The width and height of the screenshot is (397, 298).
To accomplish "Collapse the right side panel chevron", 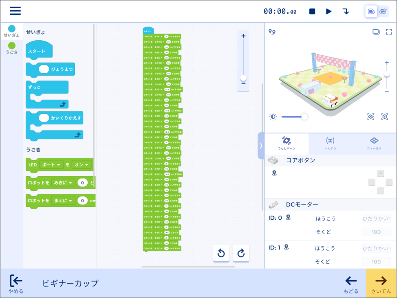I will coord(261,146).
